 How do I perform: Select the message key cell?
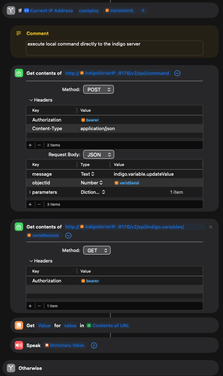coord(42,174)
